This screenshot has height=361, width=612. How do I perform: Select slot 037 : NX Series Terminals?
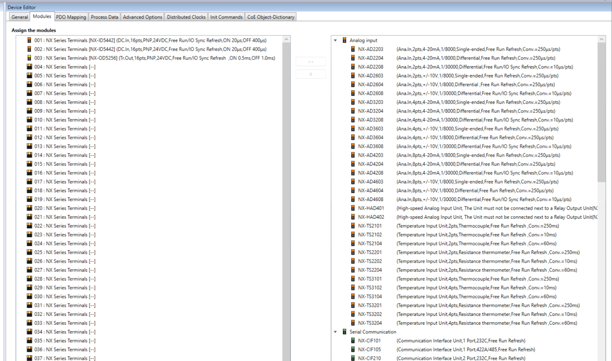coord(65,358)
